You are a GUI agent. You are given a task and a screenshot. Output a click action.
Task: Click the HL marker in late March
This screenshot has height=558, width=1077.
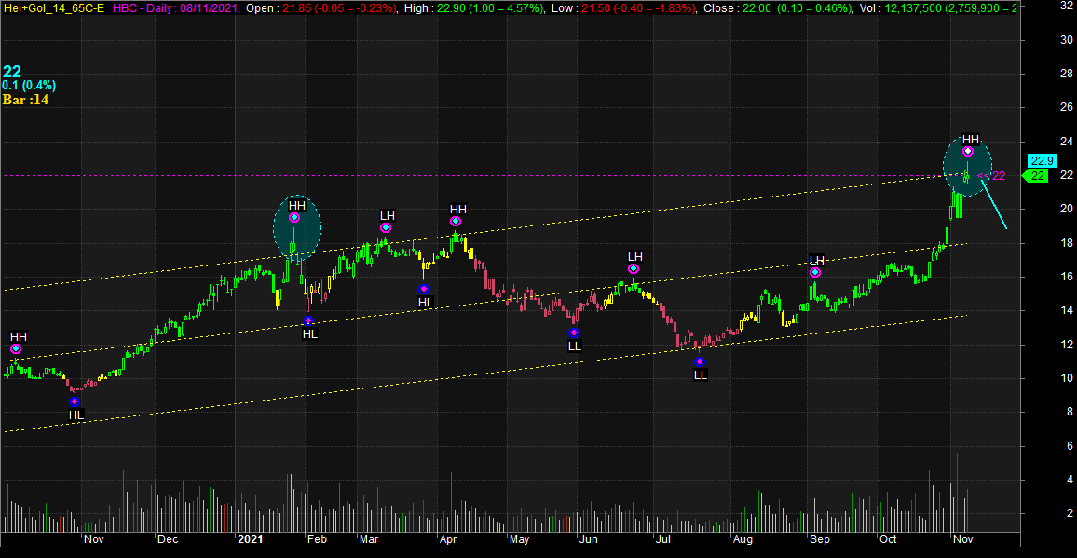pyautogui.click(x=424, y=290)
